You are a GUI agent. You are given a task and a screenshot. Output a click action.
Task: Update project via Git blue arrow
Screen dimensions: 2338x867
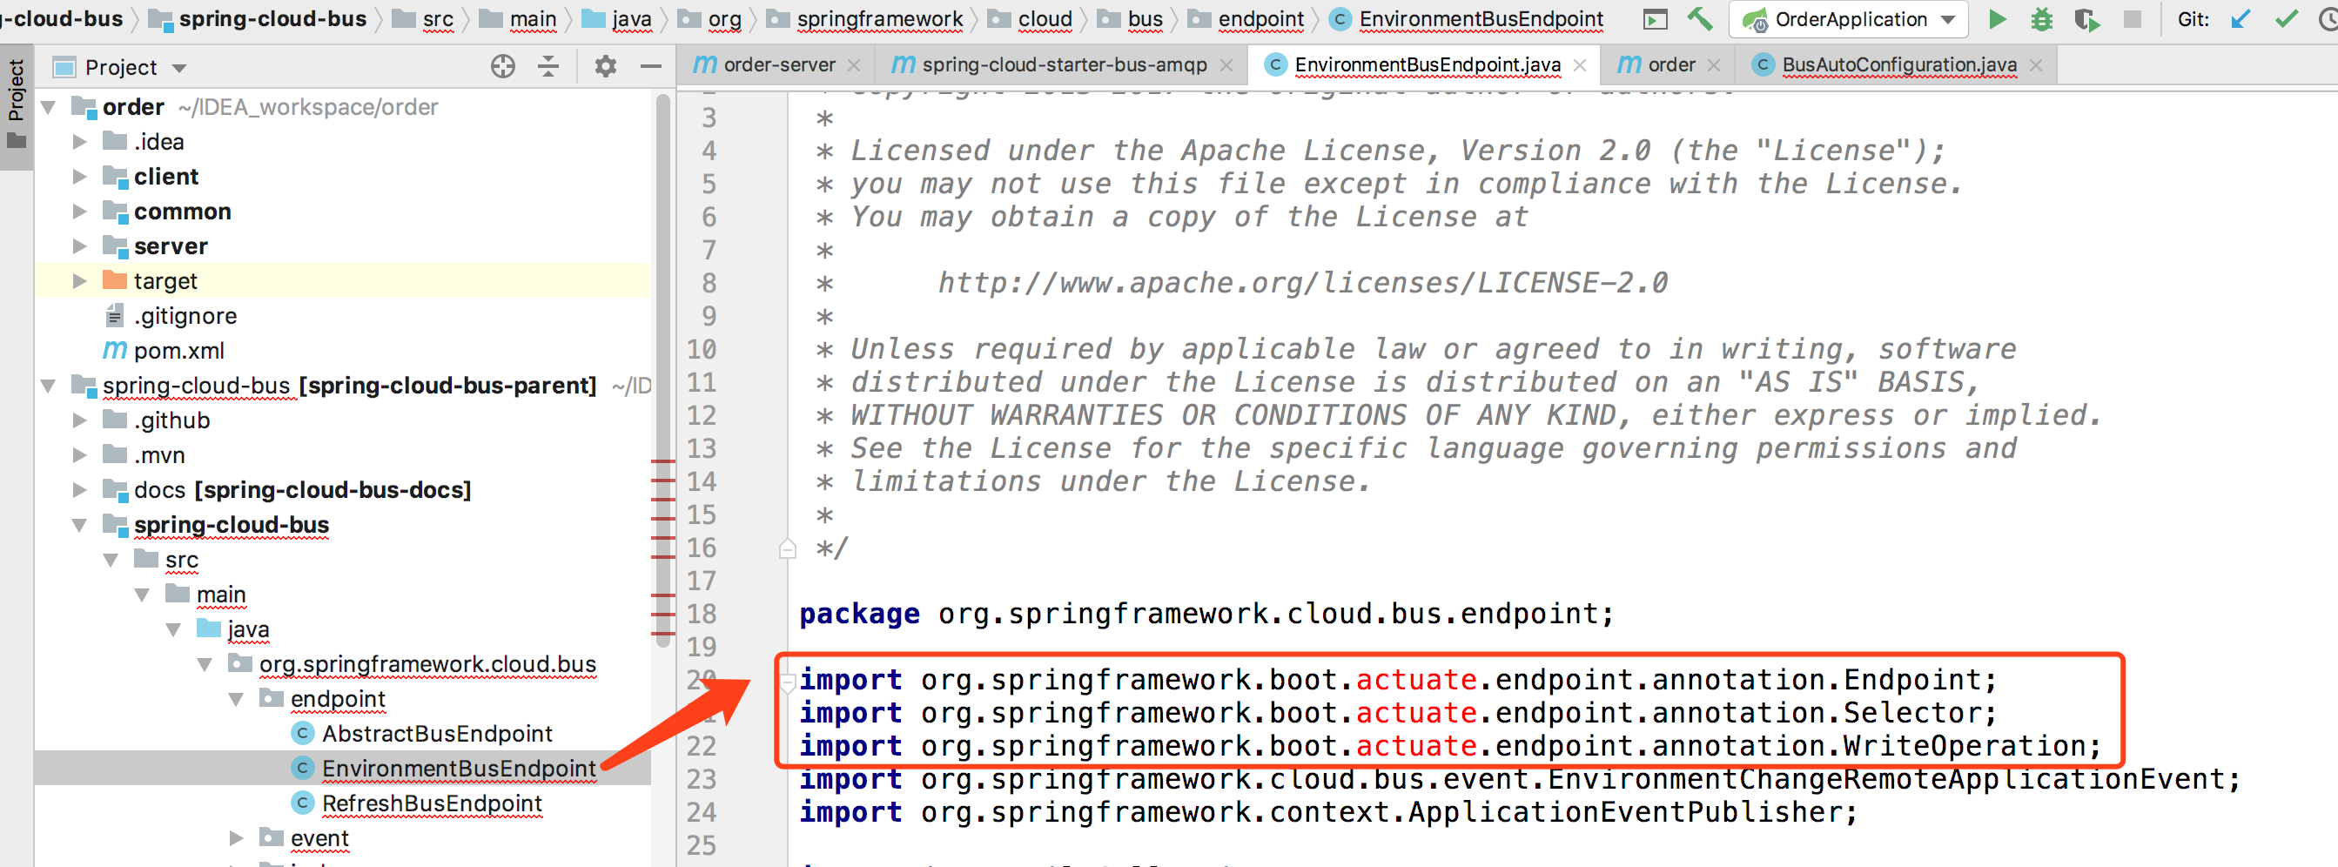[x=2240, y=19]
